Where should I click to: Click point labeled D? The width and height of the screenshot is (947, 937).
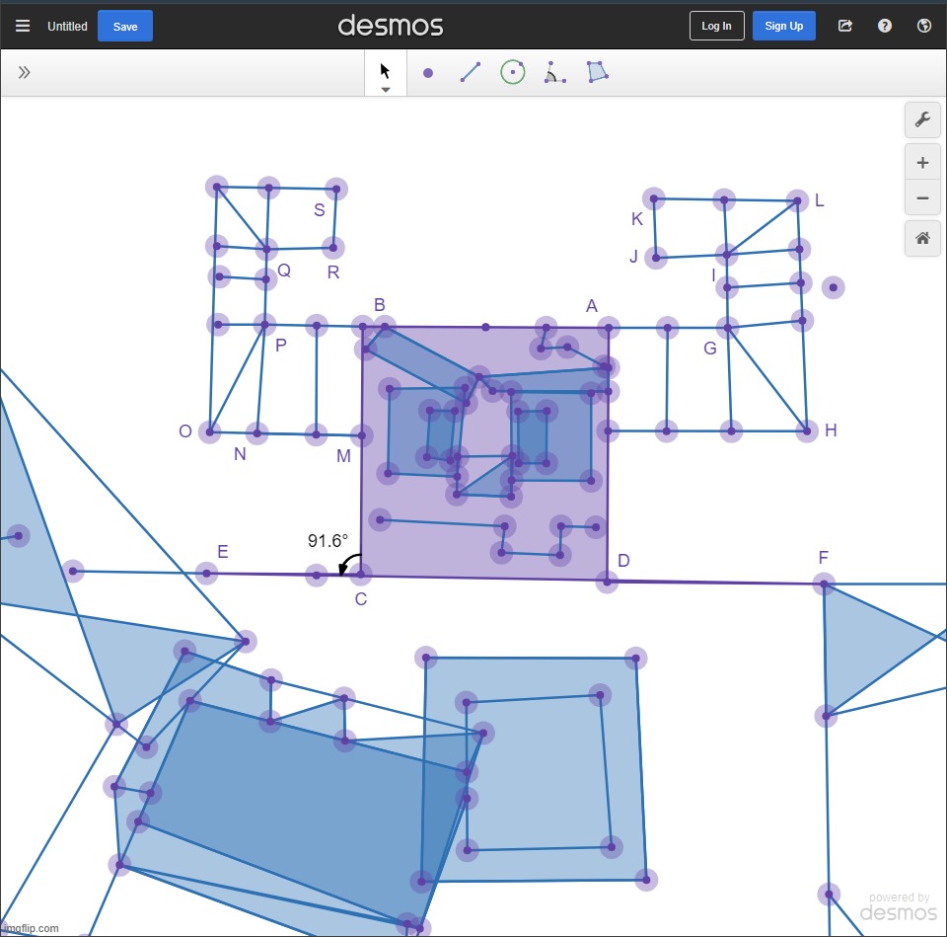pos(607,582)
